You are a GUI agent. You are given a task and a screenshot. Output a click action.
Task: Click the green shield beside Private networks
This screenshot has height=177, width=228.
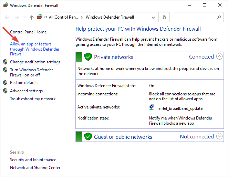tap(88, 57)
